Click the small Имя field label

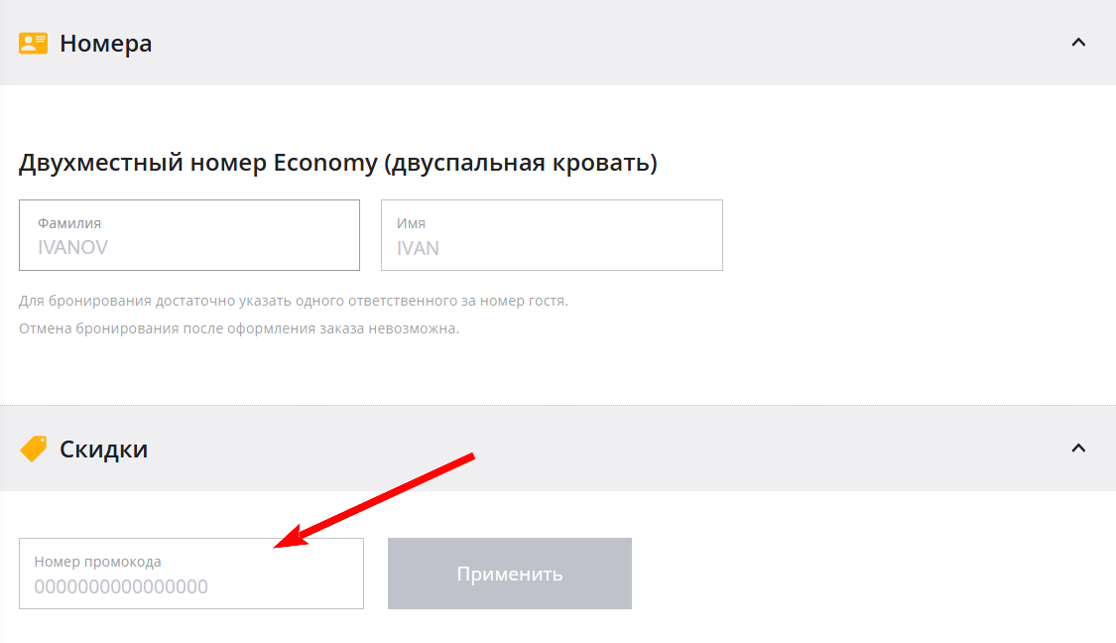point(411,224)
